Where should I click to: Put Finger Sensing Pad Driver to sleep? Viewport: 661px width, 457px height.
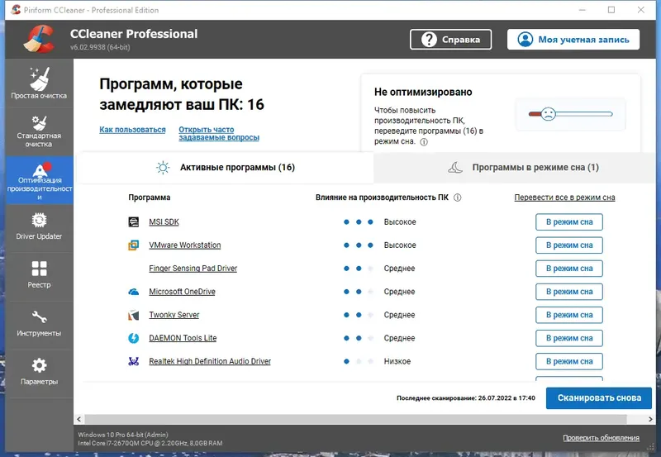[x=569, y=268]
